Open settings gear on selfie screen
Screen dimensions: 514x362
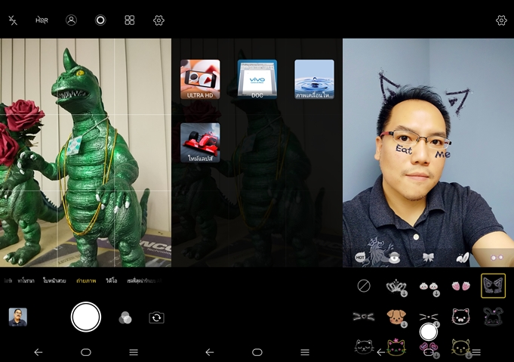coord(501,20)
